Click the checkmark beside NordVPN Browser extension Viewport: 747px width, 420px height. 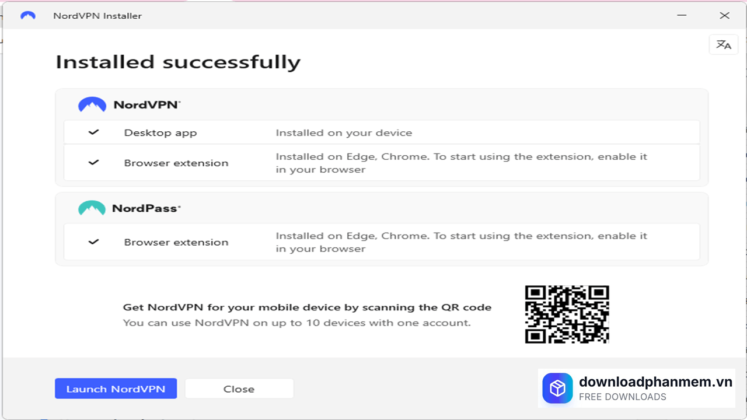[x=93, y=162]
